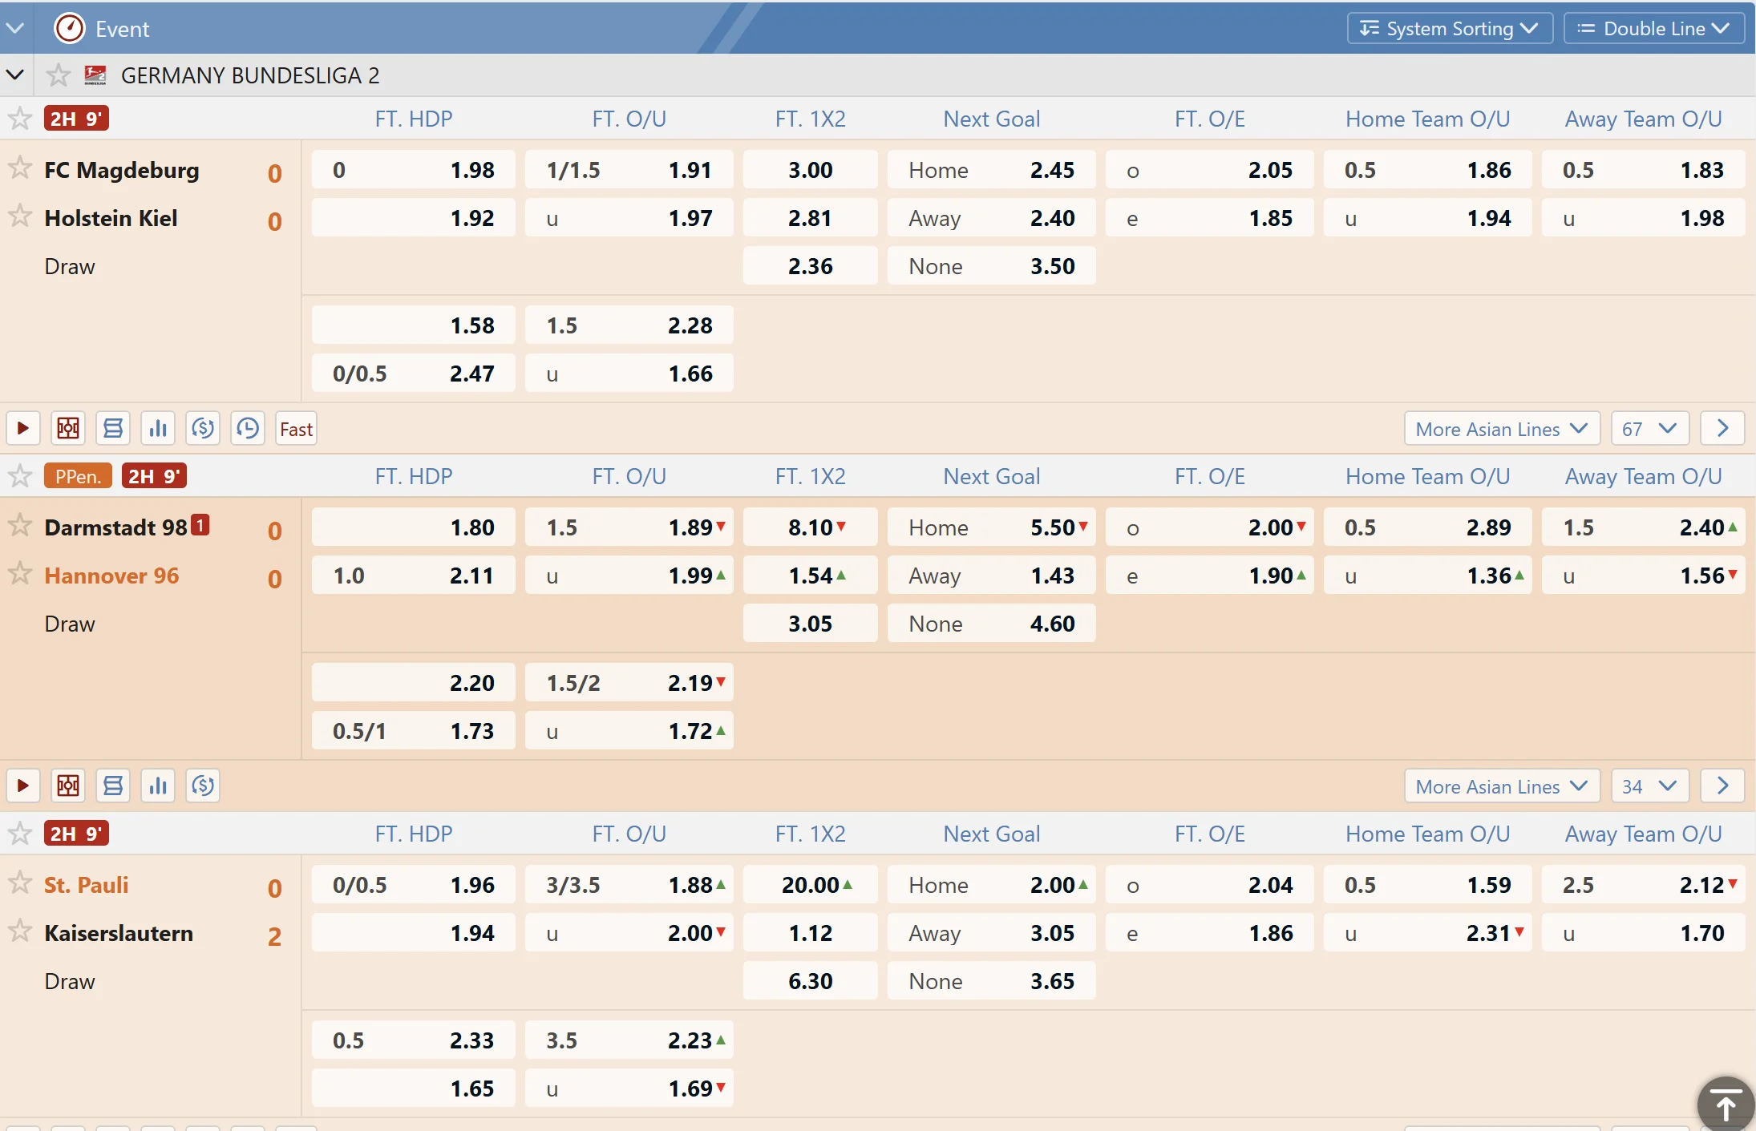This screenshot has width=1756, height=1131.
Task: Open match field view for Darmstadt vs Hannover
Action: coord(68,786)
